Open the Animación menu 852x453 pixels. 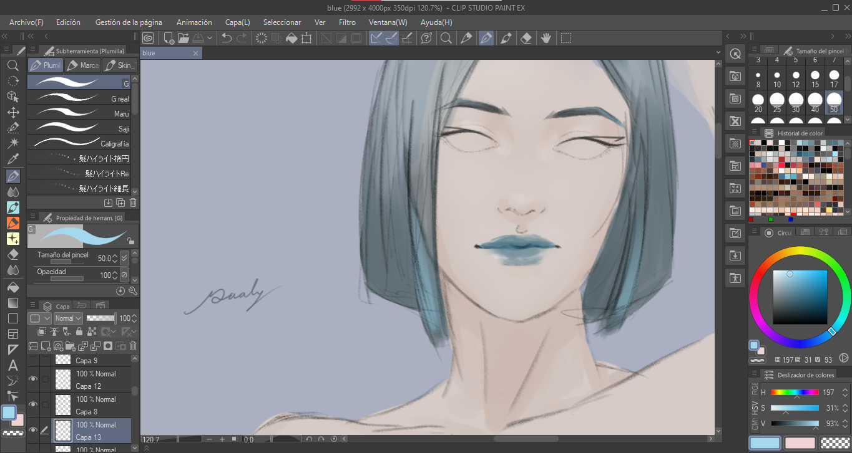pyautogui.click(x=194, y=22)
